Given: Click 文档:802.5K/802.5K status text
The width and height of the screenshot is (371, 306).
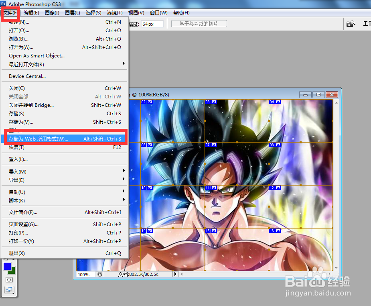Looking at the screenshot, I should pyautogui.click(x=138, y=274).
